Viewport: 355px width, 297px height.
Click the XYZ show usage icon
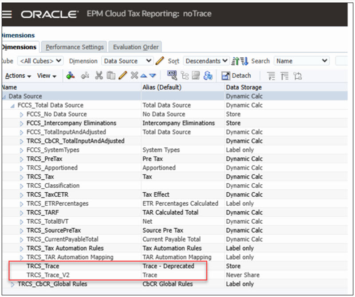click(x=172, y=75)
